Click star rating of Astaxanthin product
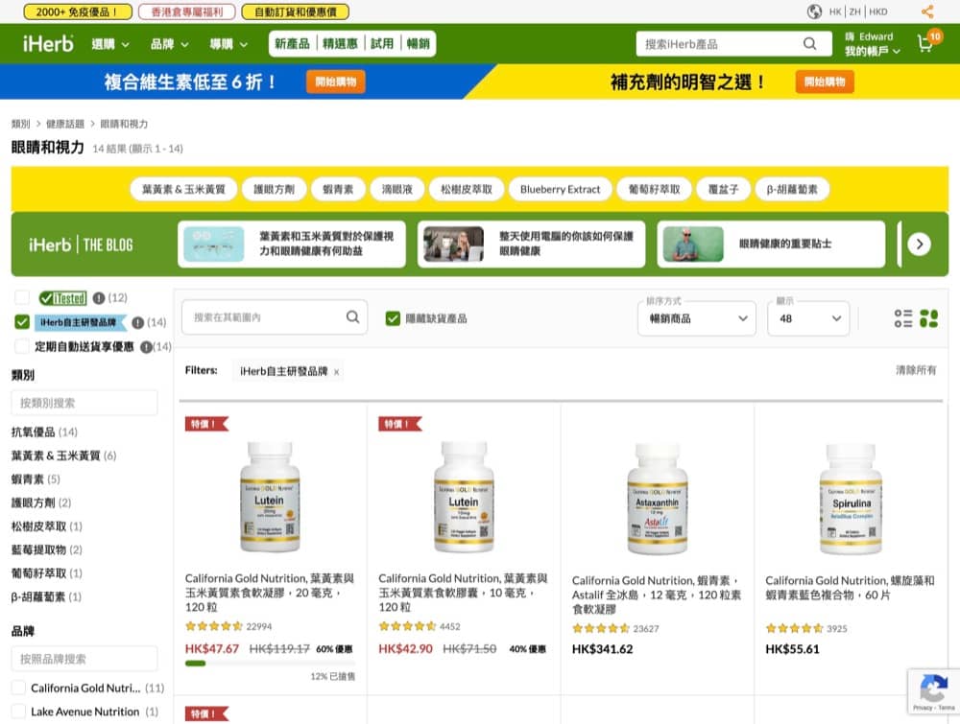The width and height of the screenshot is (960, 724). click(x=601, y=628)
